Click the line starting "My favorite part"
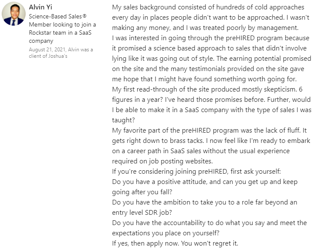 (x=210, y=130)
